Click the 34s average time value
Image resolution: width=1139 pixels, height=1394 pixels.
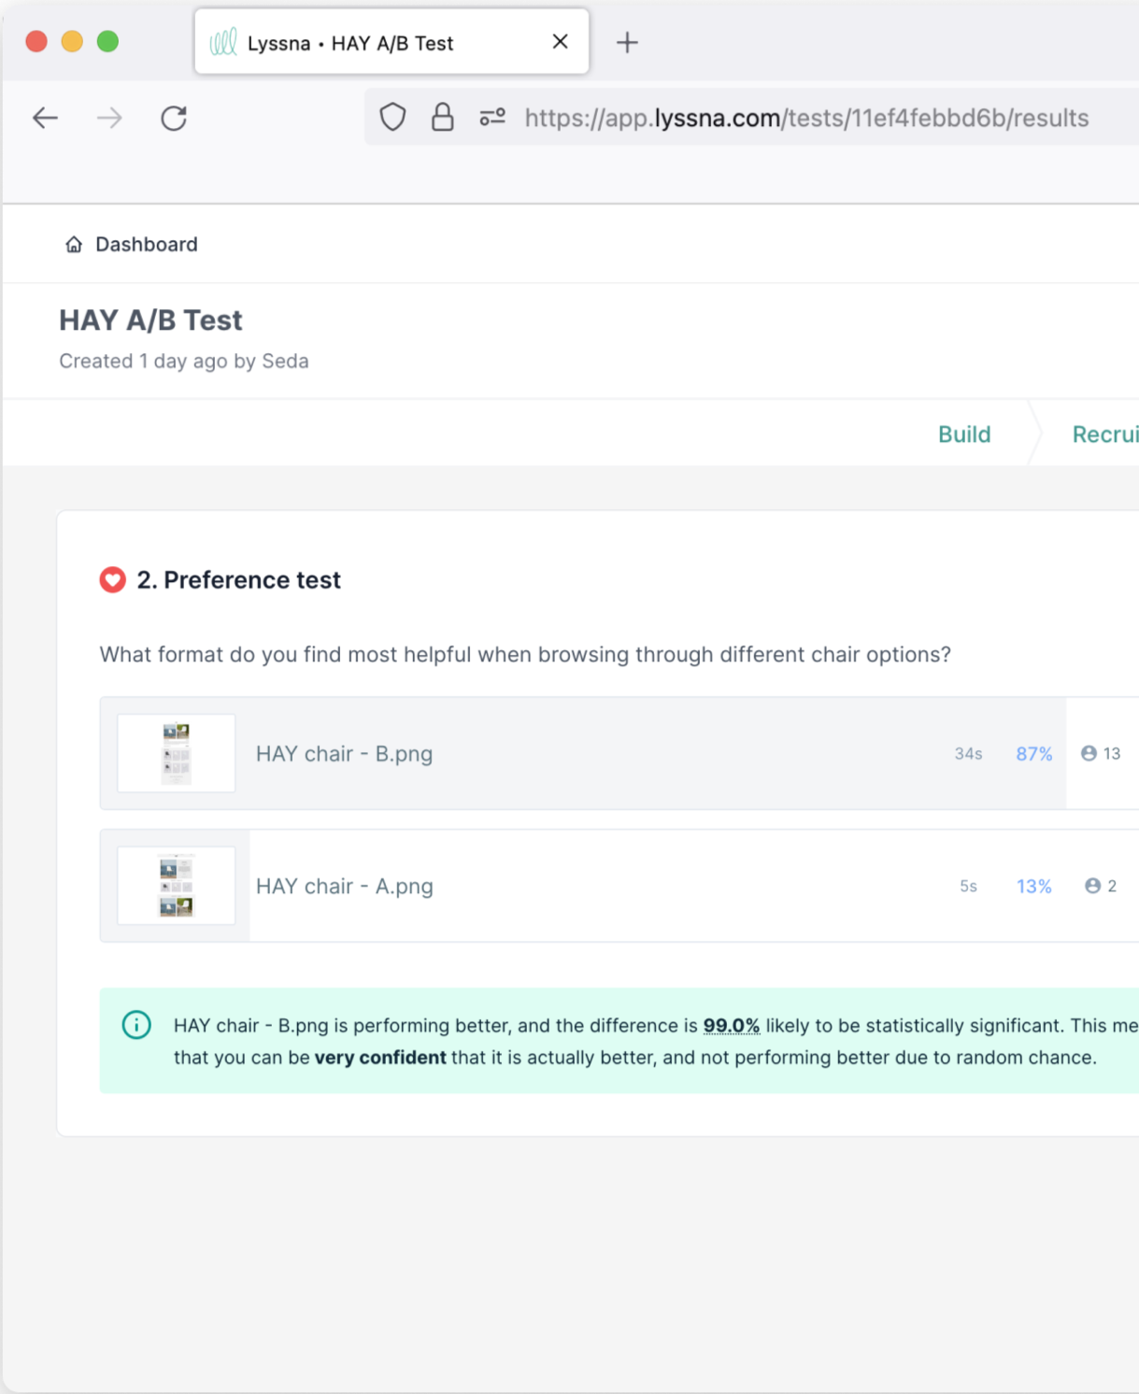[968, 754]
